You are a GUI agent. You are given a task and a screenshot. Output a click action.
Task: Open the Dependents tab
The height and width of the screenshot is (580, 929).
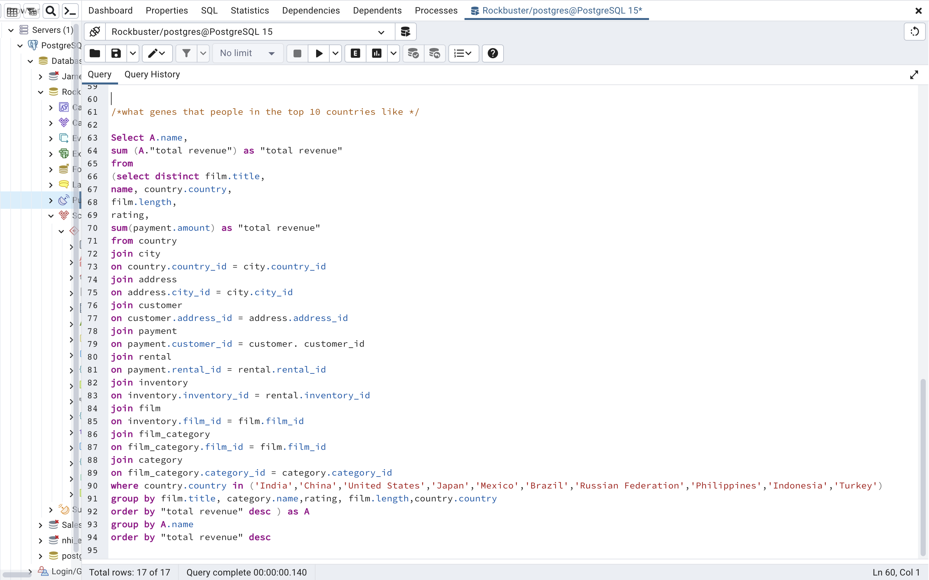click(377, 10)
